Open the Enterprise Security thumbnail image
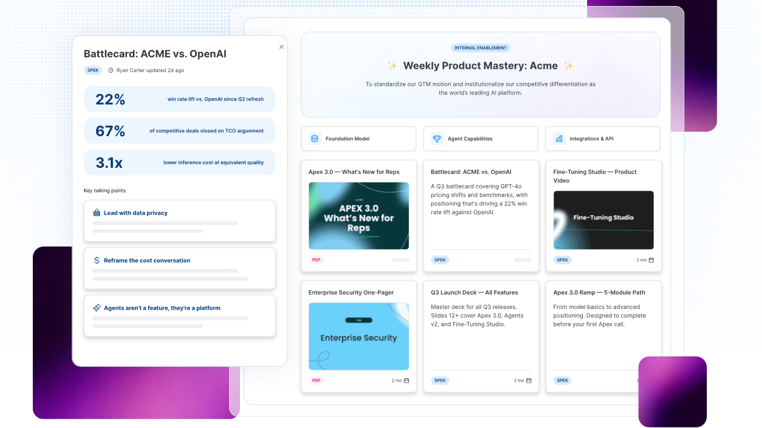 (359, 337)
